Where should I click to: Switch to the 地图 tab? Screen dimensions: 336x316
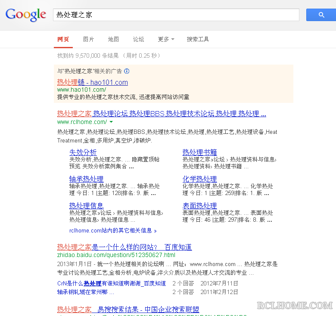coord(113,39)
